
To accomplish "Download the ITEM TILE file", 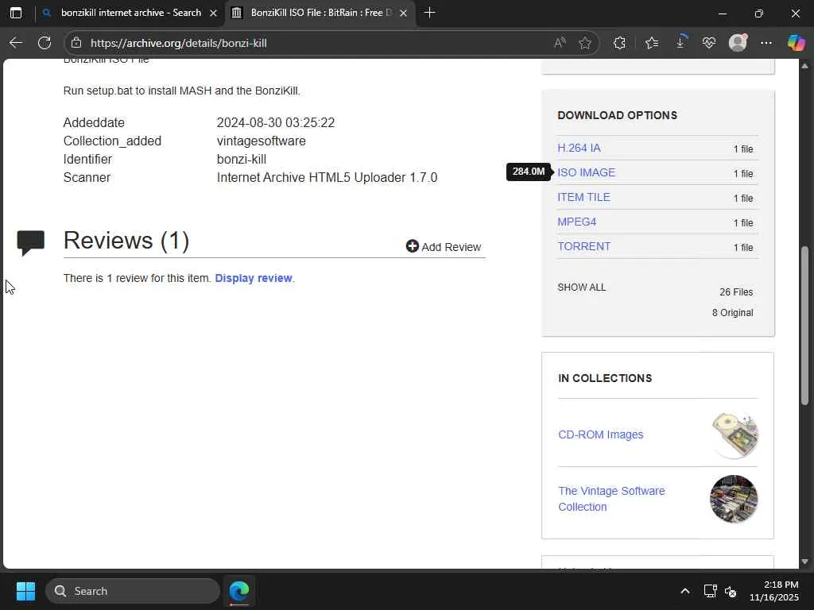I will click(583, 197).
